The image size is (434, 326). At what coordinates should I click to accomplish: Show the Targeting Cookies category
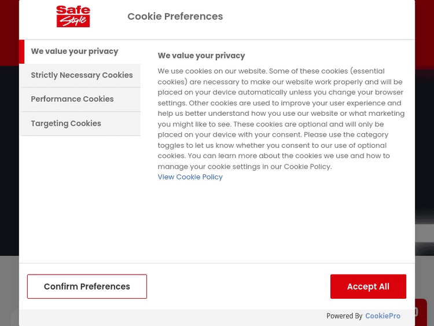coord(66,123)
